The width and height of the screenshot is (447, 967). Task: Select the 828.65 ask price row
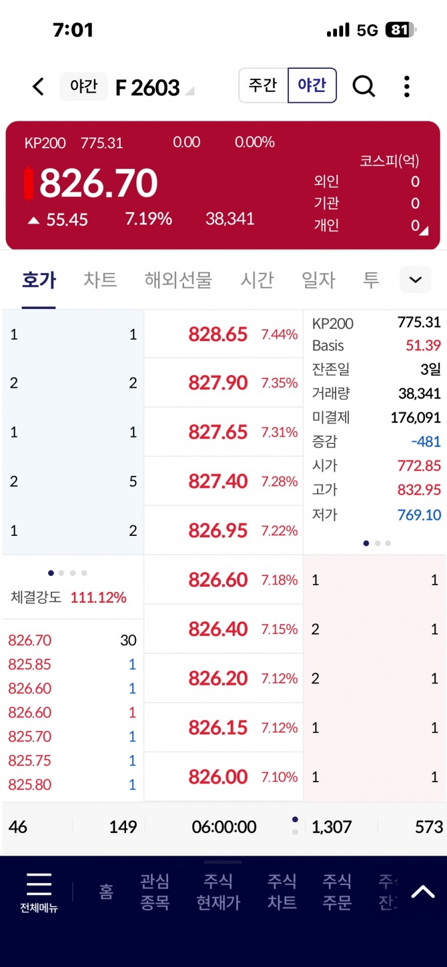[x=223, y=334]
